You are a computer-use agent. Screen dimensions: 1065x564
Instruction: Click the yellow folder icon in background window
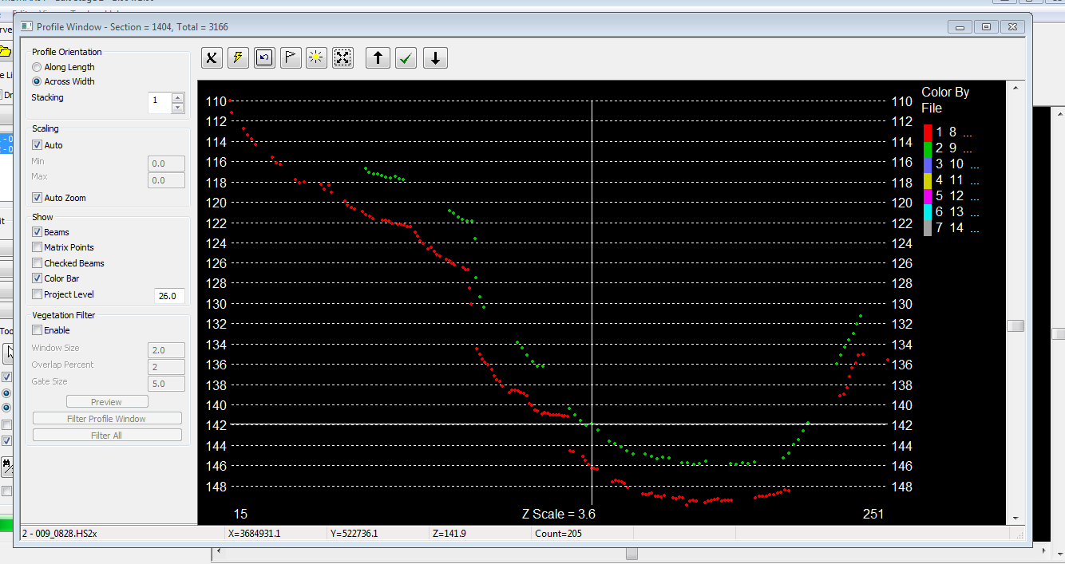click(x=5, y=52)
